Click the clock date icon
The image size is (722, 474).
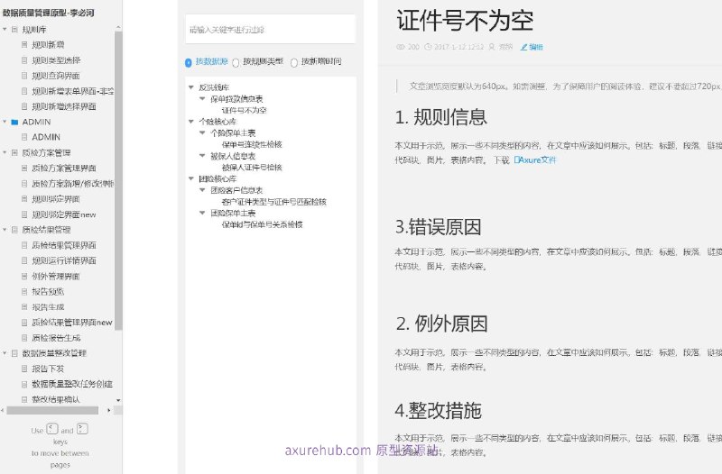428,47
